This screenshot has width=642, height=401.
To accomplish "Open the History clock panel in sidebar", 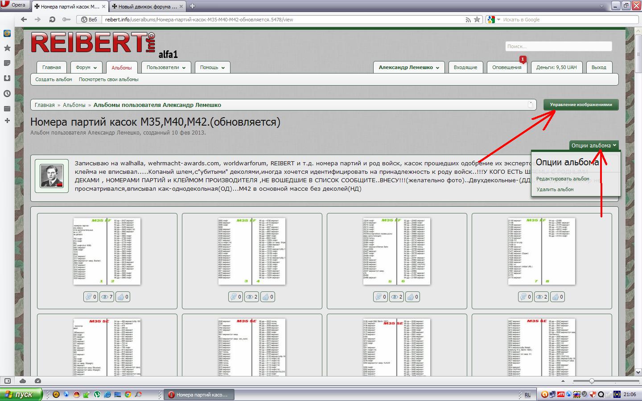I will [7, 94].
